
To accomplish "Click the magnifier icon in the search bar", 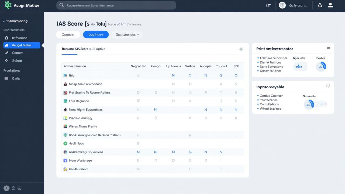I will point(61,5).
